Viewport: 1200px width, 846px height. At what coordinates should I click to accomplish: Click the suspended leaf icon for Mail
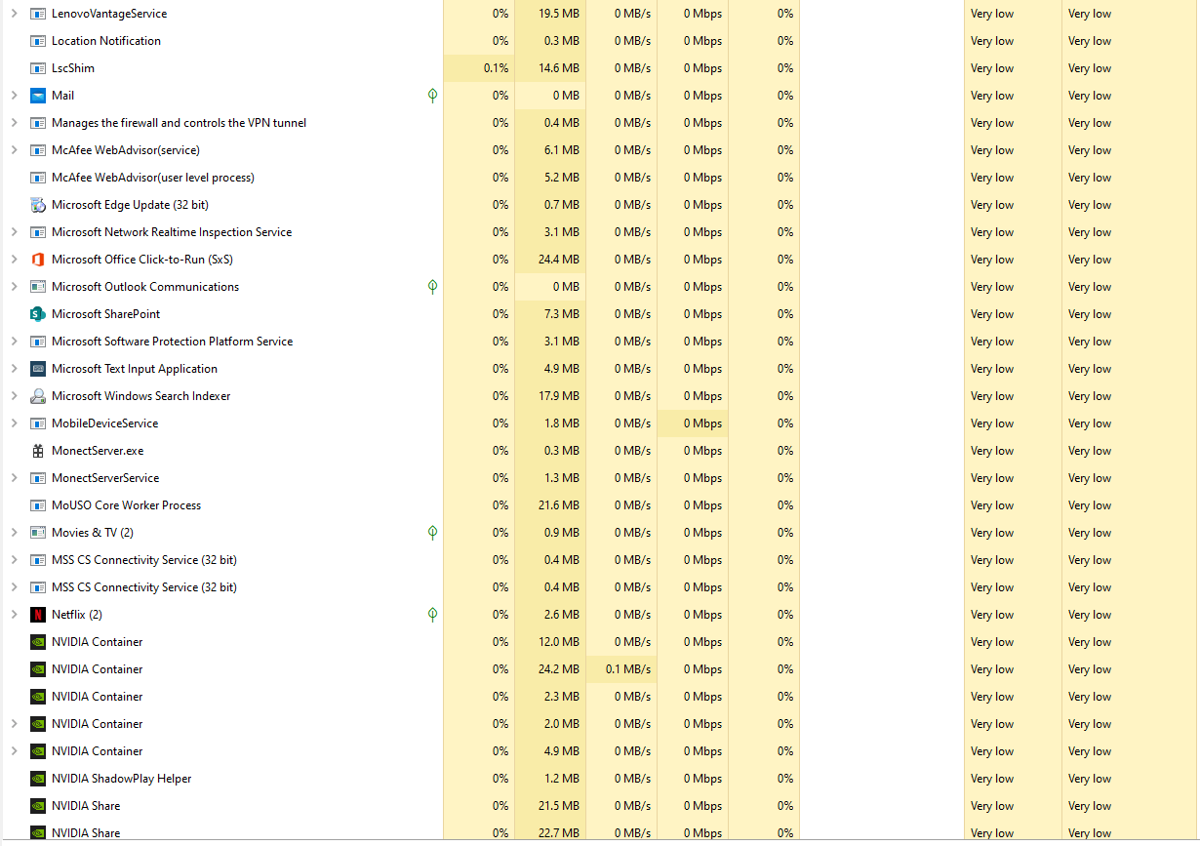click(x=432, y=96)
